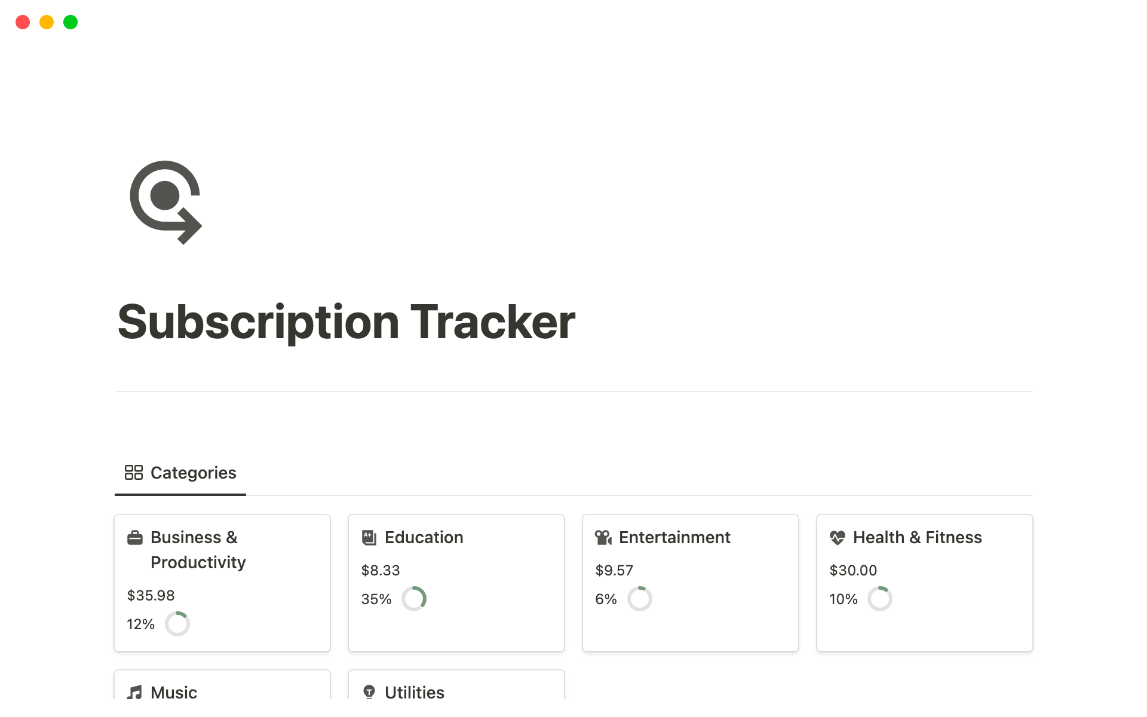The image size is (1147, 717).
Task: Click the yellow minimize window button
Action: (x=47, y=22)
